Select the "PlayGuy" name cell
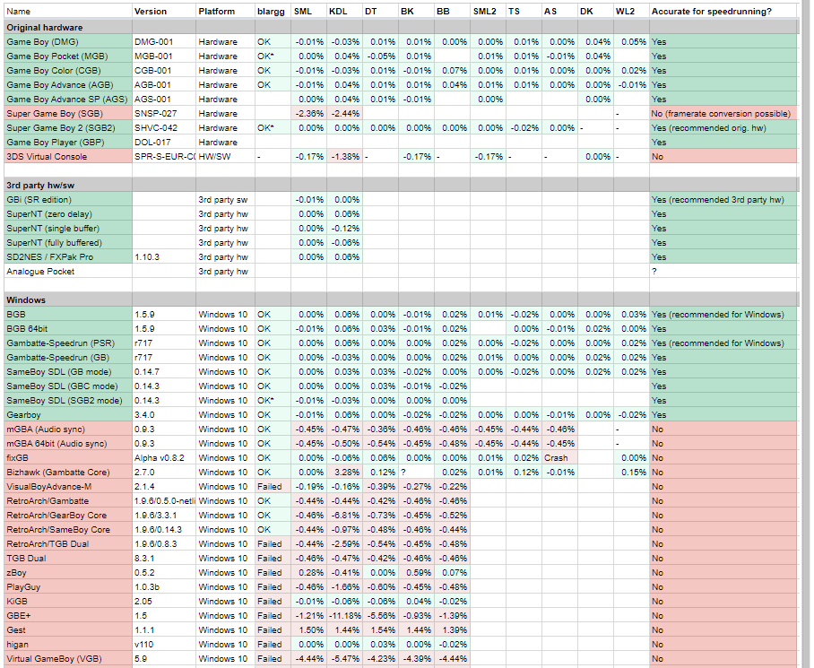 pos(68,587)
